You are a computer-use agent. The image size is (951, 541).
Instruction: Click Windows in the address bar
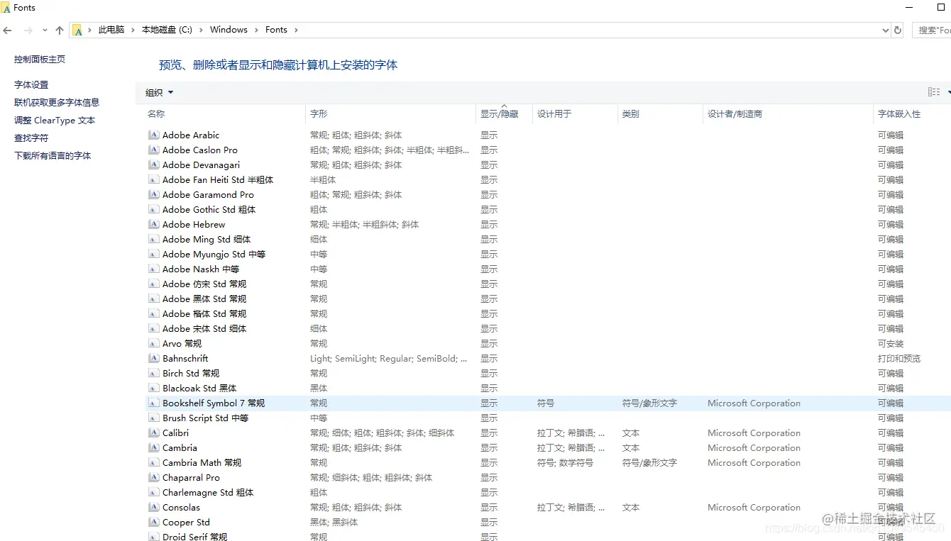tap(229, 30)
